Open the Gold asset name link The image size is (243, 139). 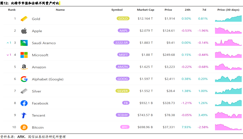coord(36,19)
